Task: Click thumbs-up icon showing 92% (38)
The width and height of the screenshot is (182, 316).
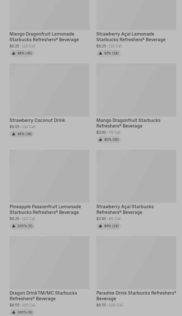Action: click(100, 53)
